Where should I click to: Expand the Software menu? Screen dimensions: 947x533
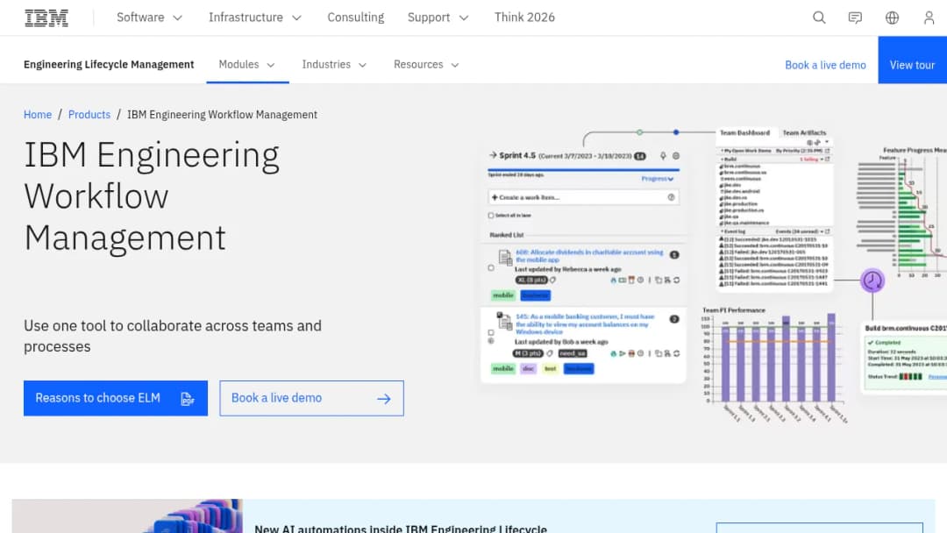pos(149,18)
